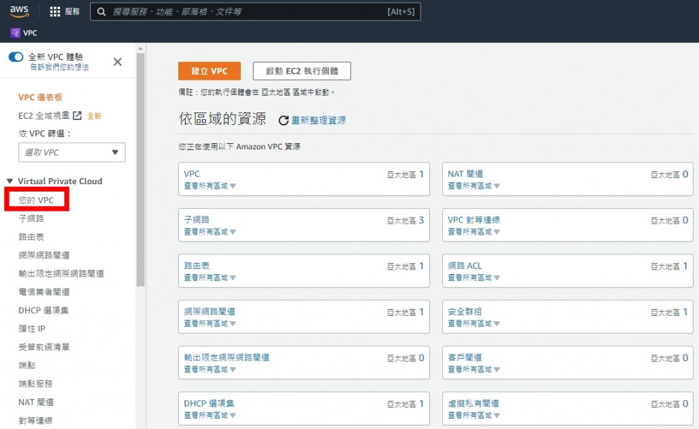The image size is (699, 429).
Task: Open the 客戶閘道 card title link
Action: point(464,357)
